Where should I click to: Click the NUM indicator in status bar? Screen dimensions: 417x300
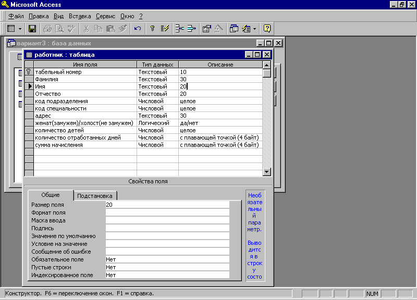pyautogui.click(x=372, y=294)
